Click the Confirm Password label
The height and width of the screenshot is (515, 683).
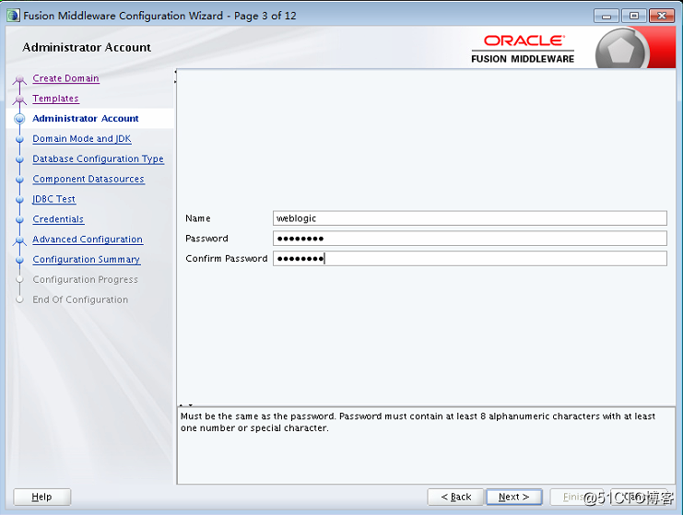(227, 258)
